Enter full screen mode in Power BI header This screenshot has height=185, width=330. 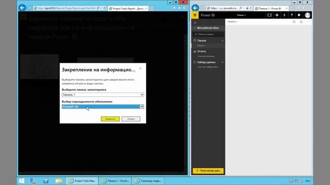[x=269, y=15]
